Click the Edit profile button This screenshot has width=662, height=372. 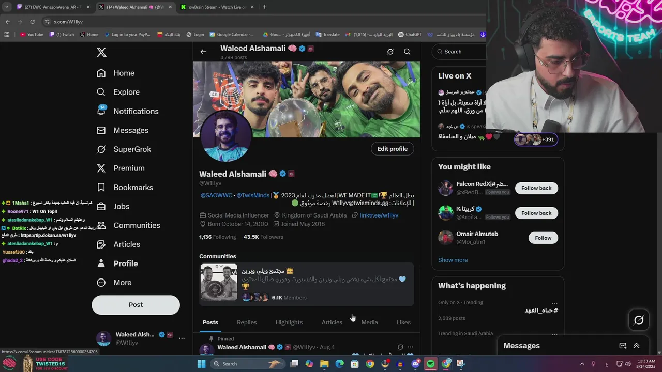(392, 149)
